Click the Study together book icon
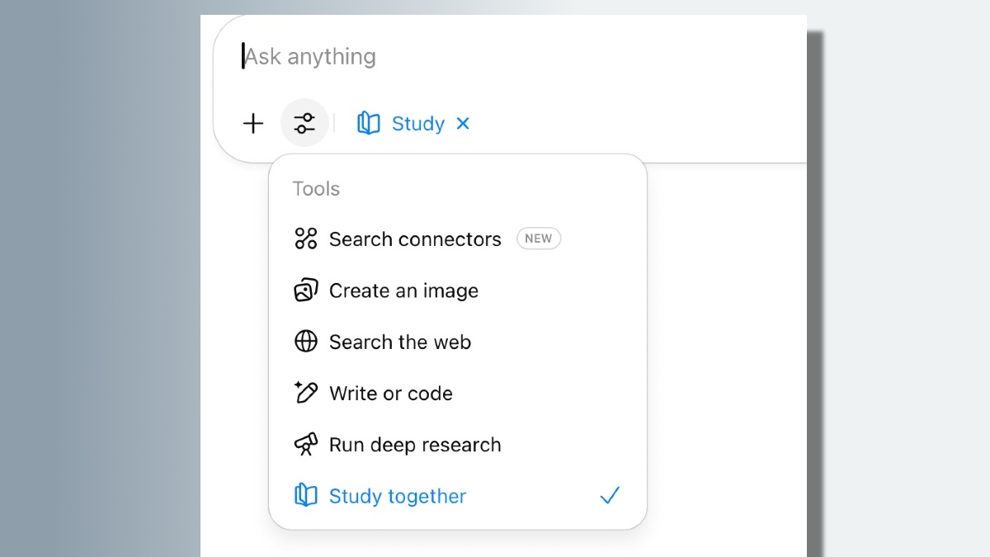The width and height of the screenshot is (990, 557). tap(306, 496)
